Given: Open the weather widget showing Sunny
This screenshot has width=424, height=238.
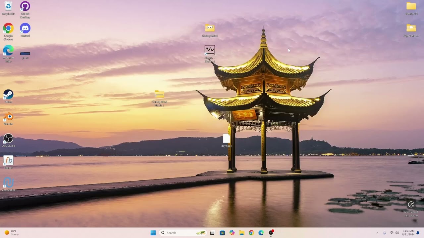Looking at the screenshot, I should point(12,233).
